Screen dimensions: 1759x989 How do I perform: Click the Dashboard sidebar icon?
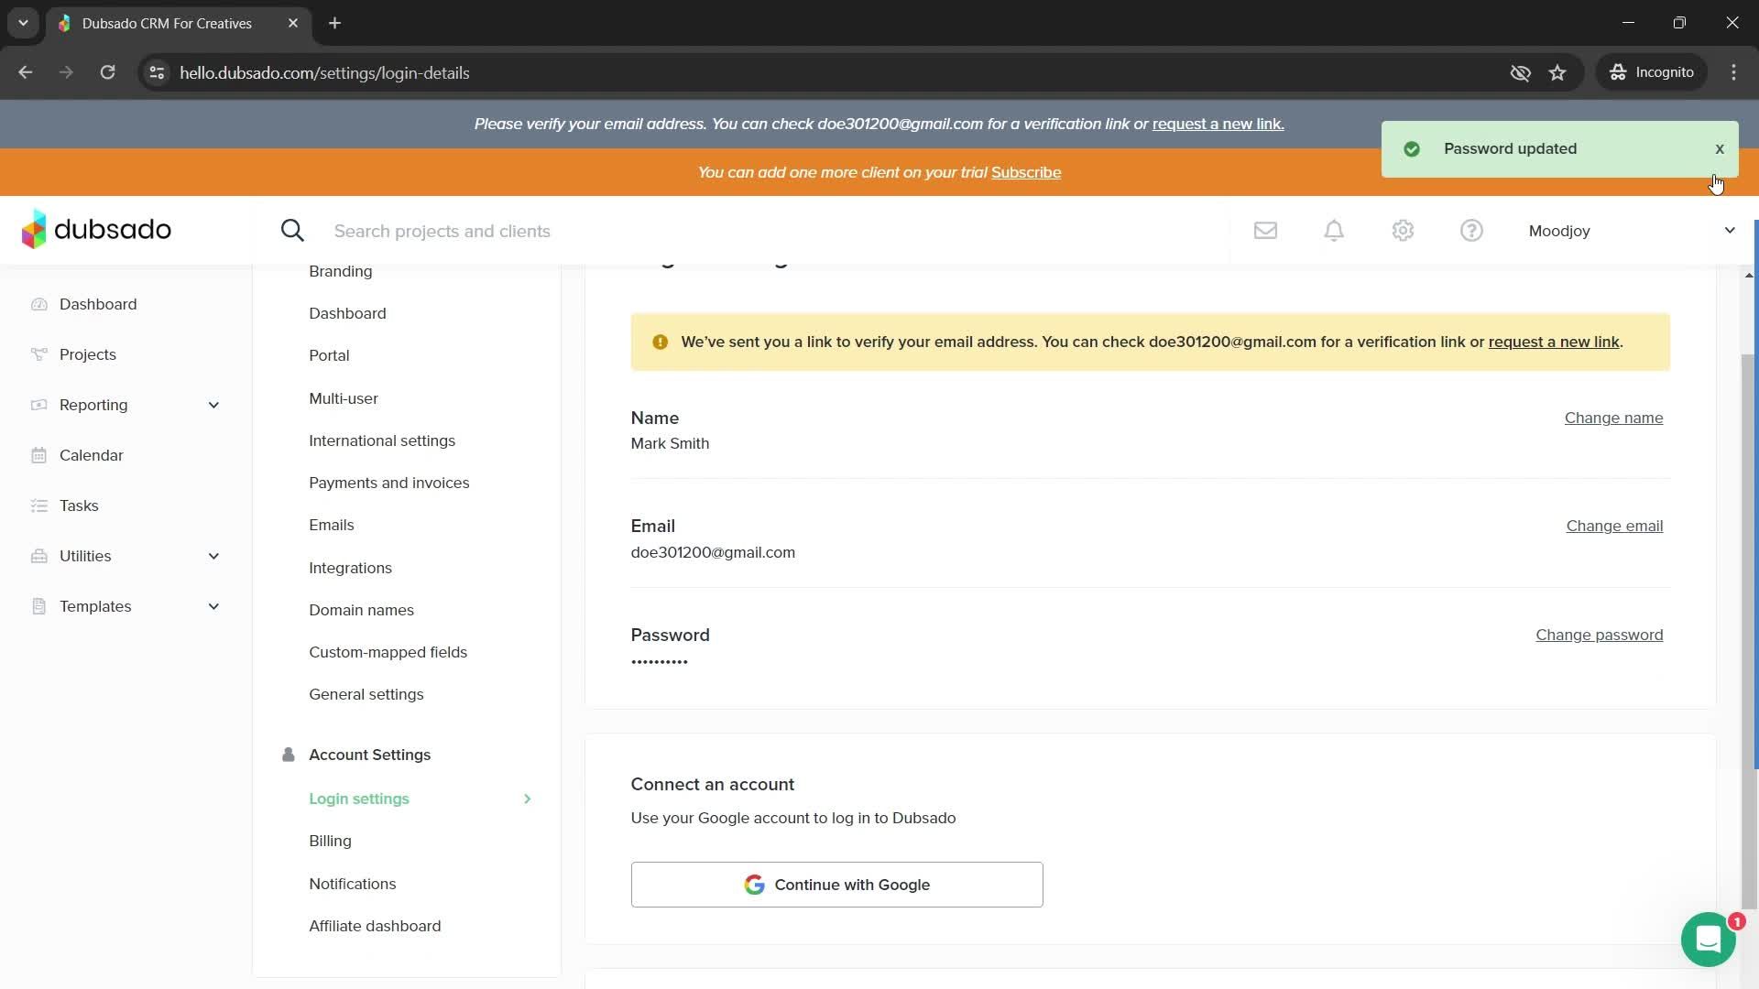point(38,304)
